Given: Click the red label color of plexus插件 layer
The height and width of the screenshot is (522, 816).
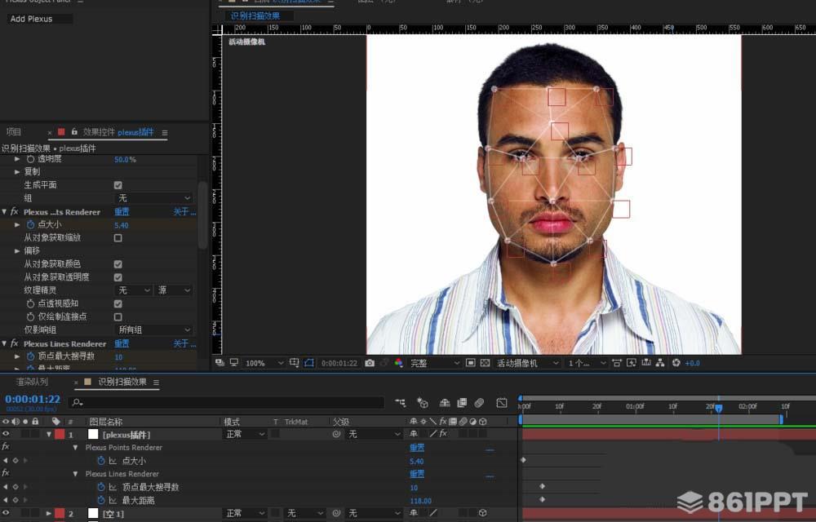Looking at the screenshot, I should coord(60,434).
